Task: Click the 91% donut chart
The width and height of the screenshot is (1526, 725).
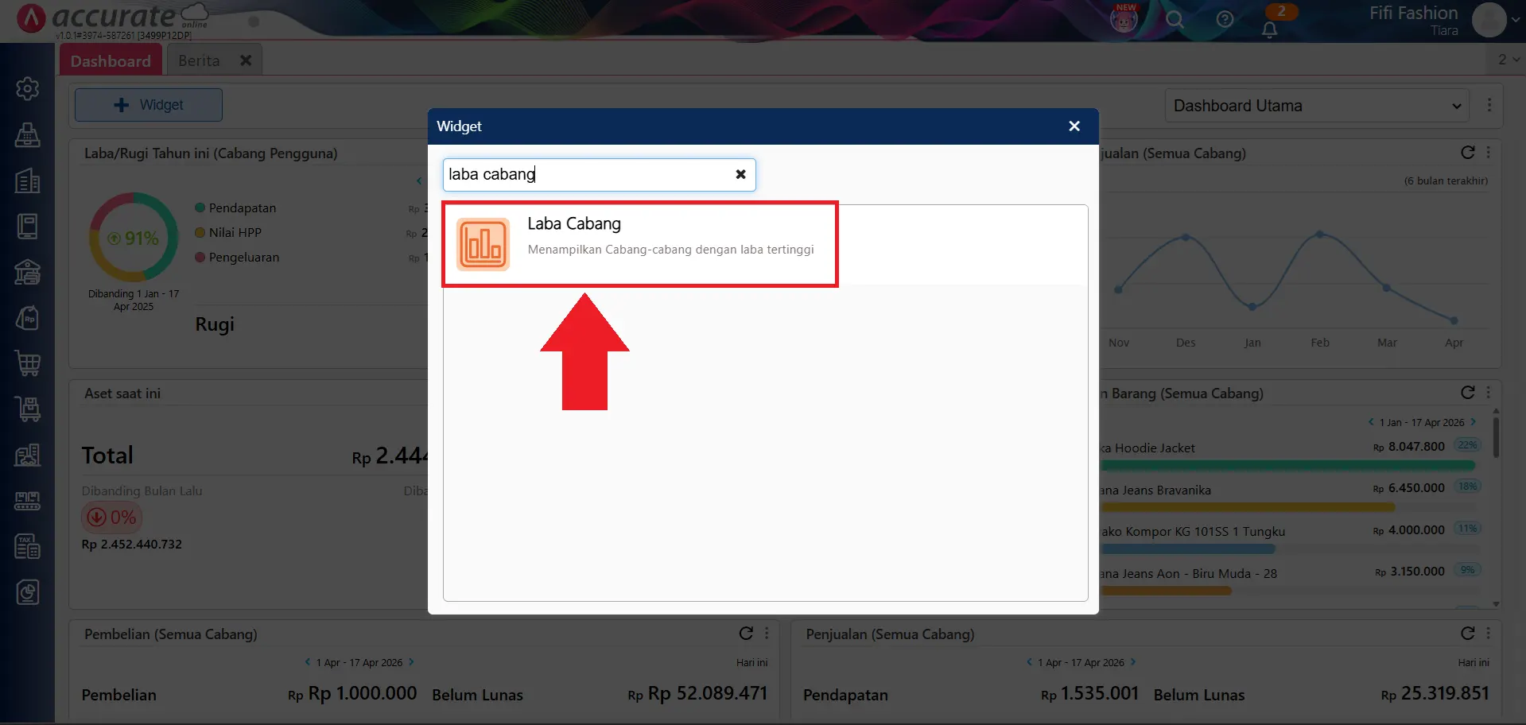Action: coord(134,237)
